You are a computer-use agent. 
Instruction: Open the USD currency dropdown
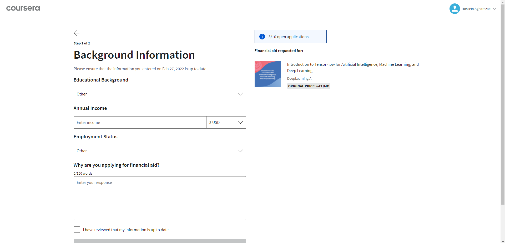click(x=226, y=122)
